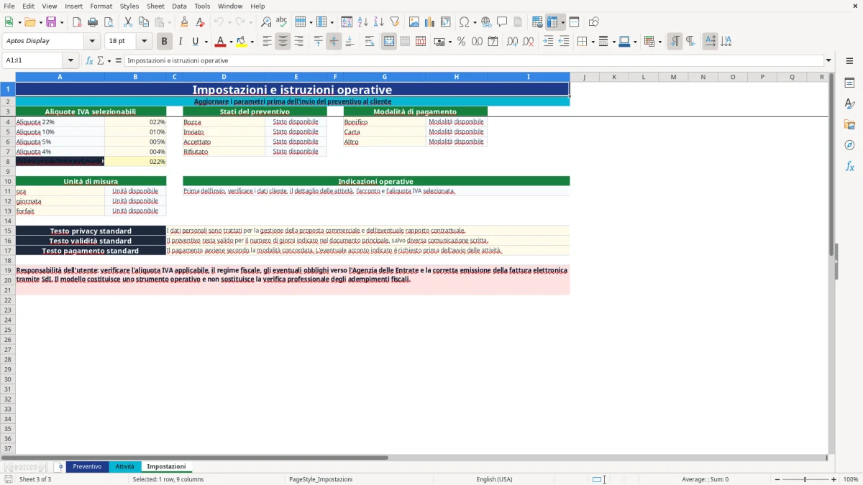The width and height of the screenshot is (863, 485).
Task: Click the Copy icon
Action: (144, 22)
